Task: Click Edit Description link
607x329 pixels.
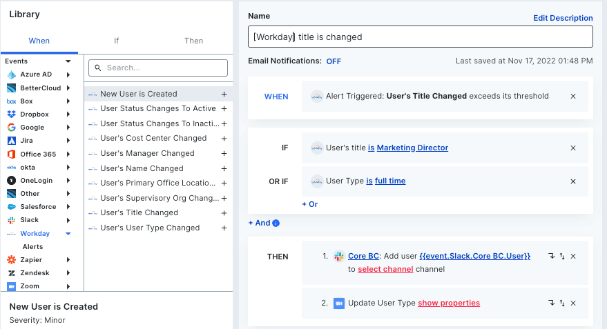Action: pos(563,18)
